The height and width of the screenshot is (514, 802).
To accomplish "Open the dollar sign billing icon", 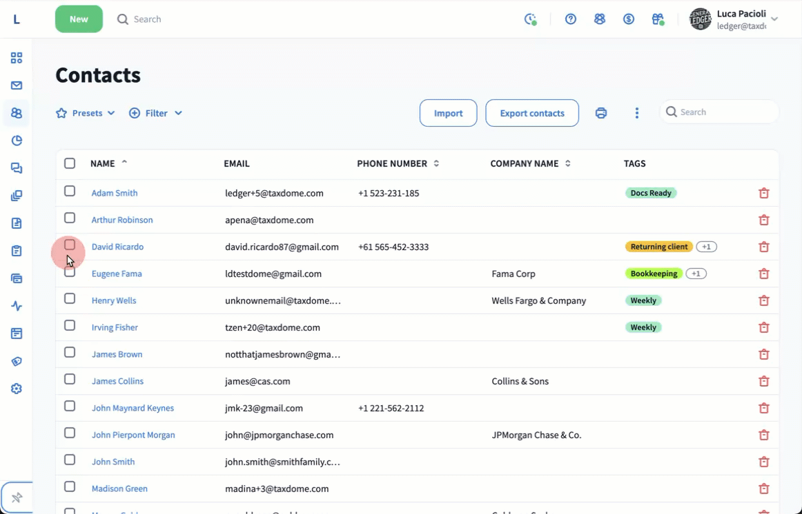I will point(628,19).
